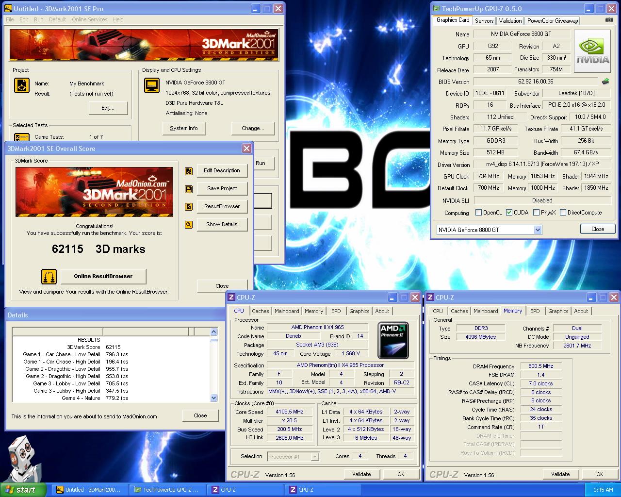
Task: Open the File menu in 3DMark
Action: 10,19
